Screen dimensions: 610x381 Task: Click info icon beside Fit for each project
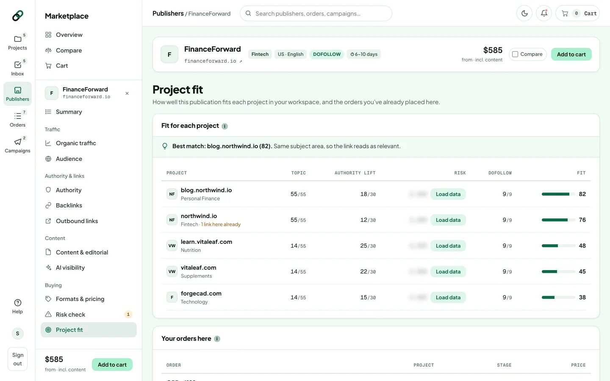(x=225, y=126)
